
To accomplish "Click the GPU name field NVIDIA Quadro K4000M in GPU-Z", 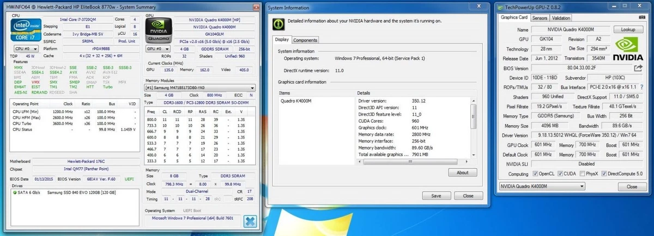I will coord(570,29).
